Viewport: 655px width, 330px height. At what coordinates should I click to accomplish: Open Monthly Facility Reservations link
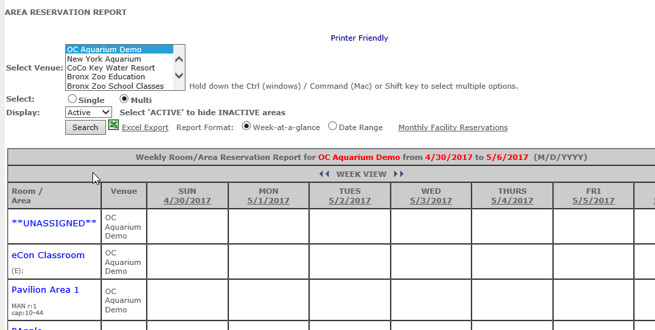point(453,127)
